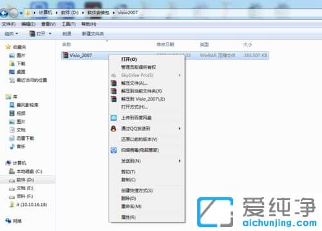This screenshot has width=322, height=231.
Task: Choose 复制(C) in context menu
Action: (147, 180)
